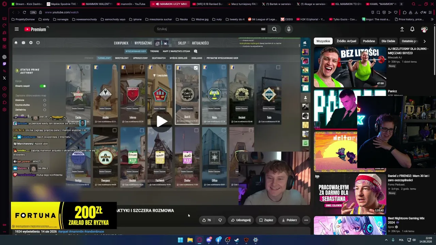Screen dimensions: 436x245
Task: Open the Windows Start menu
Action: (180, 240)
